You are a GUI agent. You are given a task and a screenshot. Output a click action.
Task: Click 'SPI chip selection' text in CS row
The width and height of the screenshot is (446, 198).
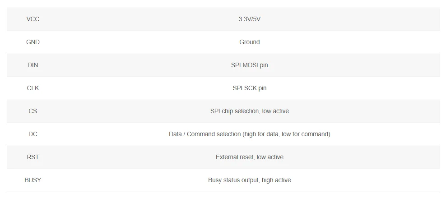coord(235,111)
